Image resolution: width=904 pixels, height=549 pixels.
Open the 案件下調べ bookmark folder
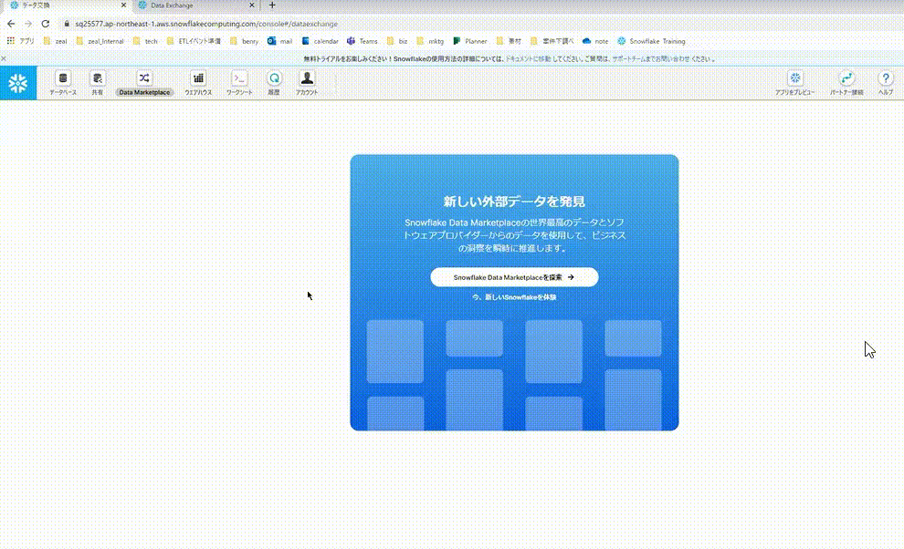(552, 41)
